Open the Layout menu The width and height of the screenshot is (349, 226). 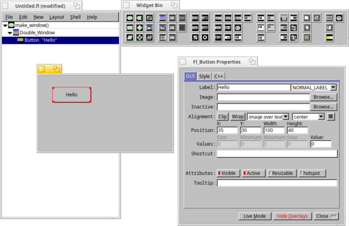click(x=56, y=17)
